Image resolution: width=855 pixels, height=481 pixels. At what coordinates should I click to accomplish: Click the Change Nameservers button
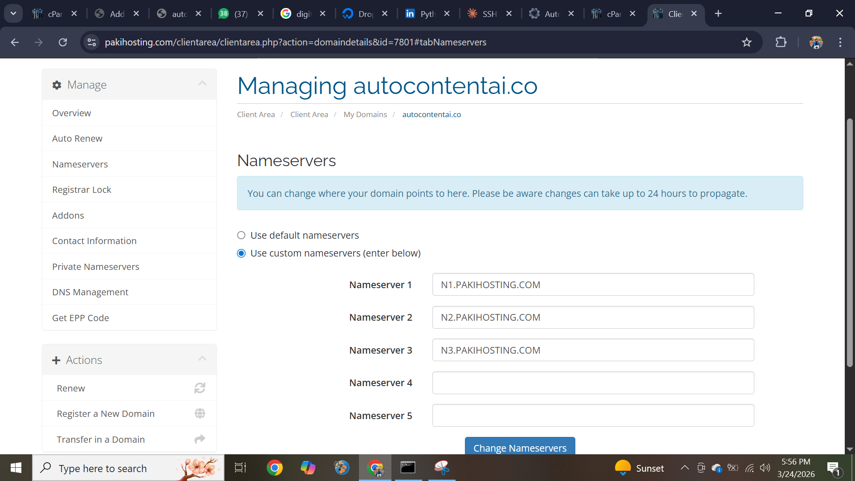[x=520, y=447]
